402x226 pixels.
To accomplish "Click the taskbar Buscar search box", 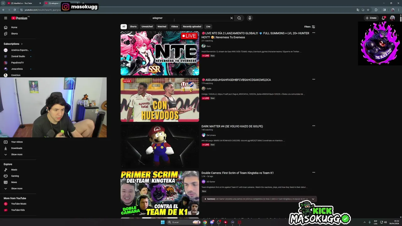I will [x=184, y=222].
